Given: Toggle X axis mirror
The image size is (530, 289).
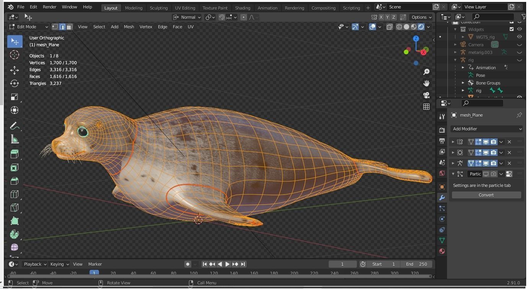Looking at the screenshot, I should 381,17.
